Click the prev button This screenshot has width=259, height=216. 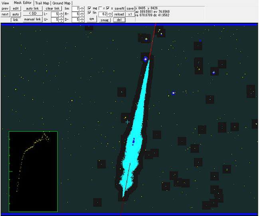pyautogui.click(x=5, y=8)
